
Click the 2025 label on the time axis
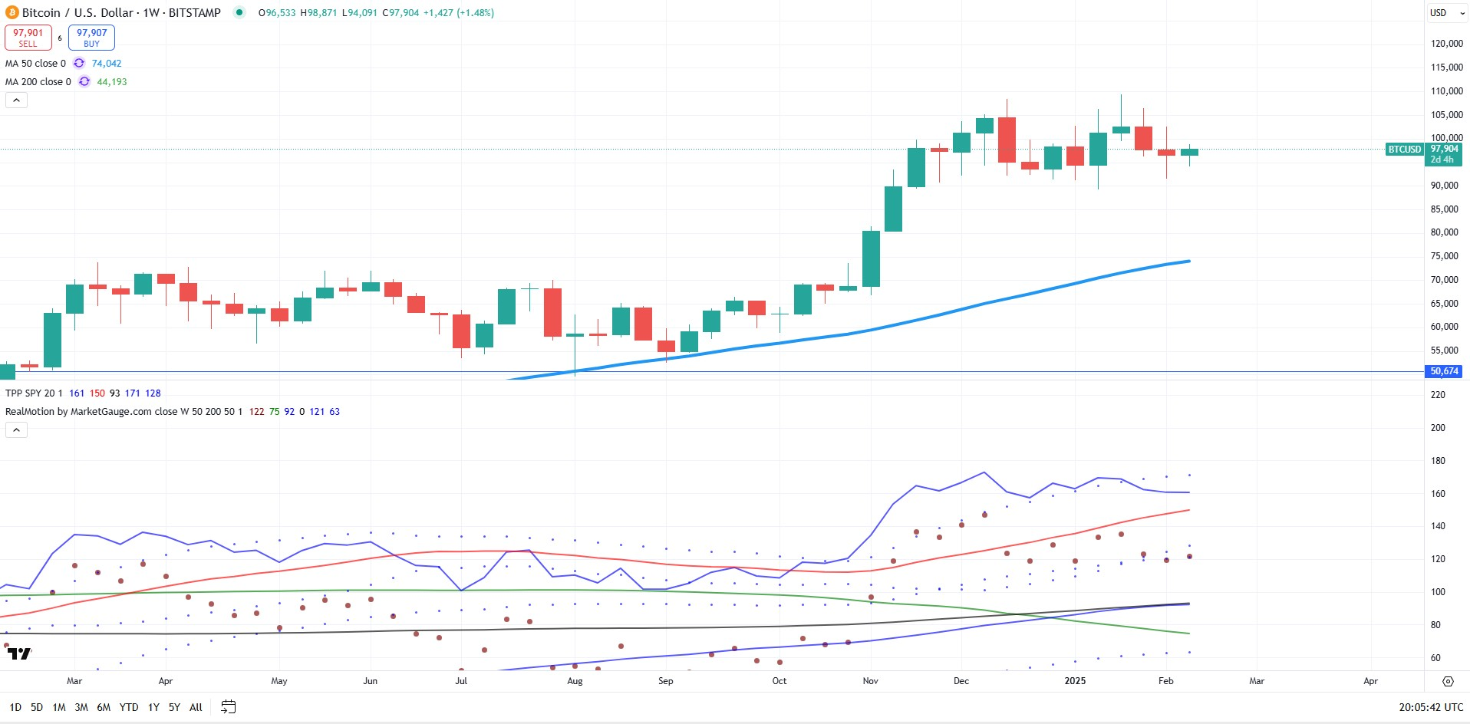pyautogui.click(x=1075, y=680)
